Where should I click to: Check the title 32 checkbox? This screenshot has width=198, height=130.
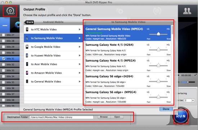(x=4, y=65)
